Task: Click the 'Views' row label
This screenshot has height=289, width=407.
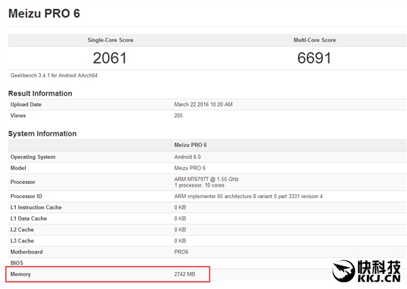Action: 18,115
